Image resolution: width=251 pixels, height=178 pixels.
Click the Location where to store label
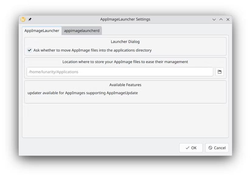125,62
